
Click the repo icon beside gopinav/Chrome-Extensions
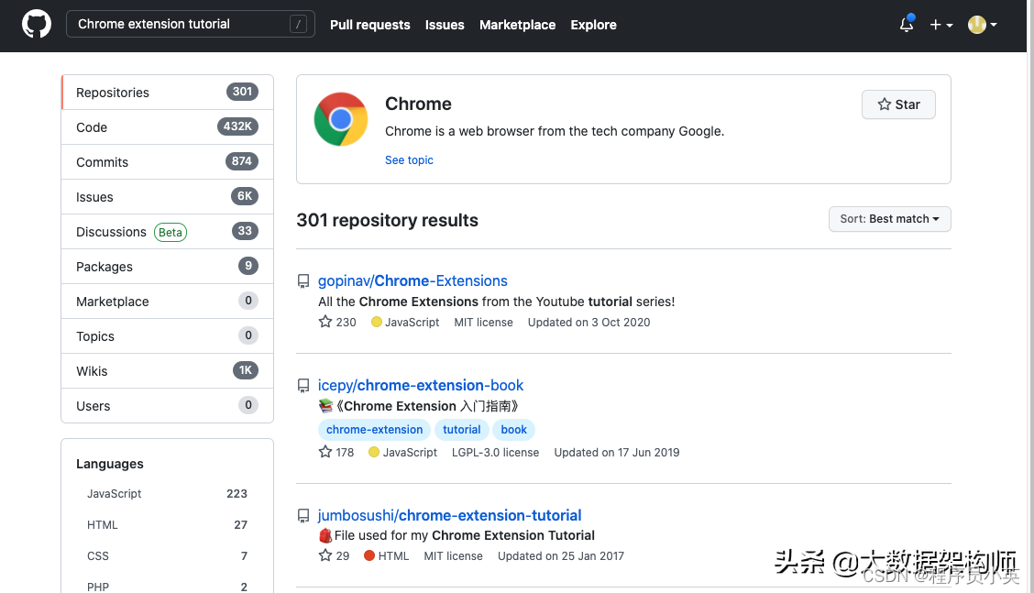click(303, 281)
